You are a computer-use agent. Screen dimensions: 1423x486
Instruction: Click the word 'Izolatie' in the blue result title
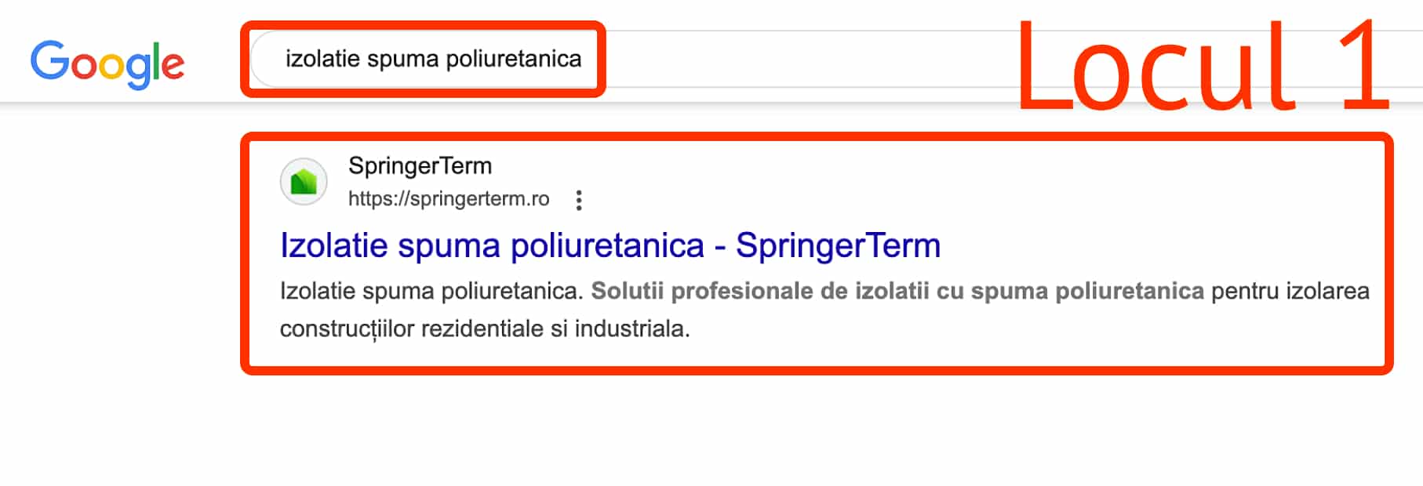tap(333, 245)
